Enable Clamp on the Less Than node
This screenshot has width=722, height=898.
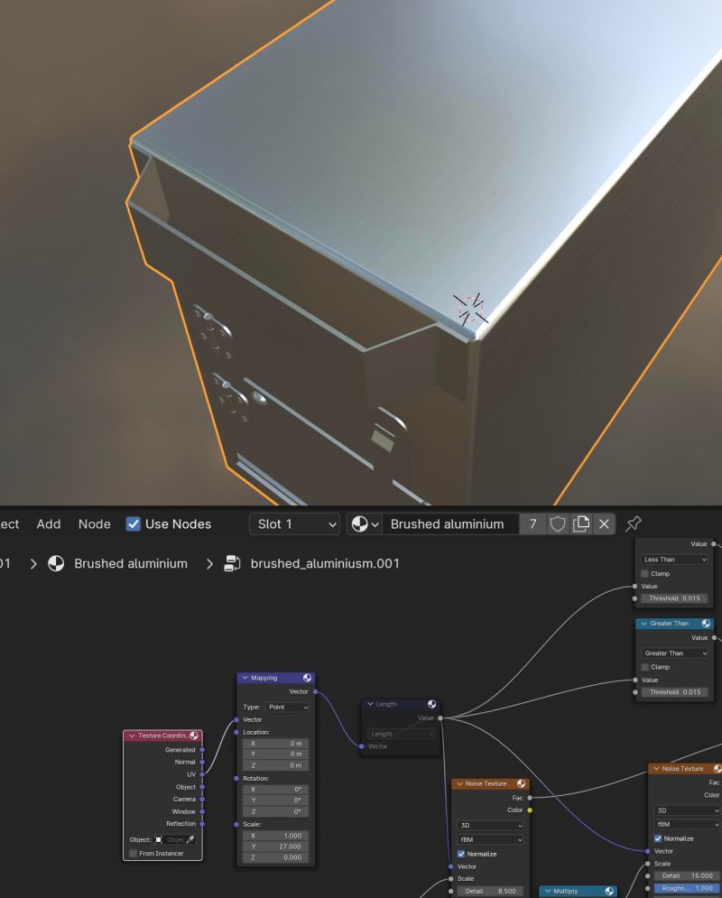[x=644, y=573]
